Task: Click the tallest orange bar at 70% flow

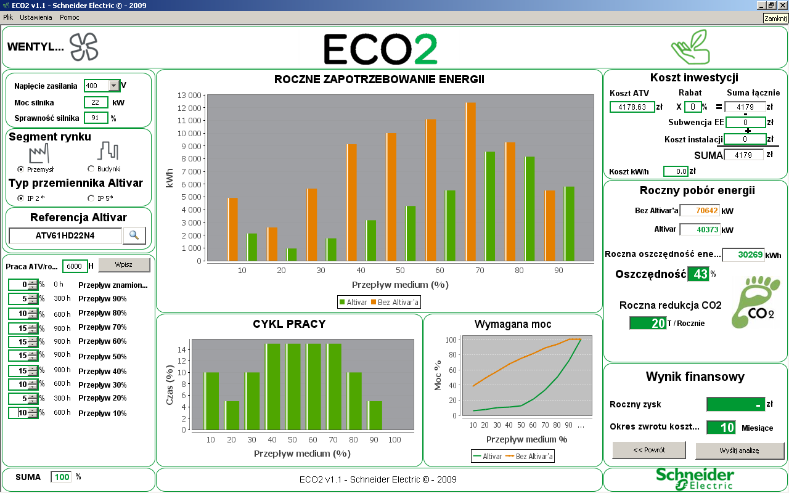Action: pyautogui.click(x=470, y=182)
